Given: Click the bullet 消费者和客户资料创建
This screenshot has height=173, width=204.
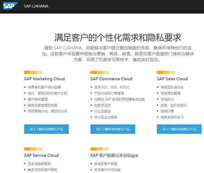Looking at the screenshot, I should coord(44,87).
